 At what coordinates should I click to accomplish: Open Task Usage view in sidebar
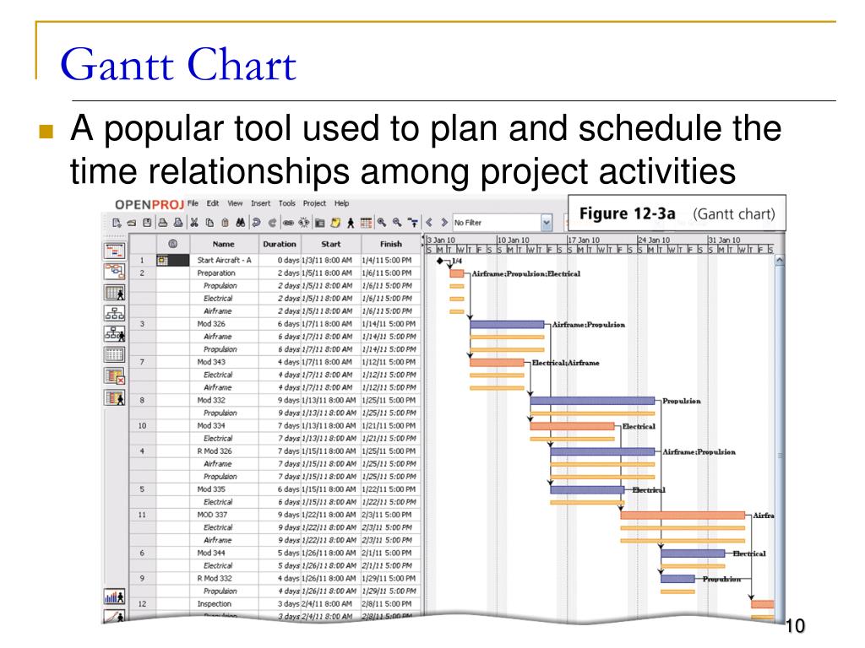(114, 376)
